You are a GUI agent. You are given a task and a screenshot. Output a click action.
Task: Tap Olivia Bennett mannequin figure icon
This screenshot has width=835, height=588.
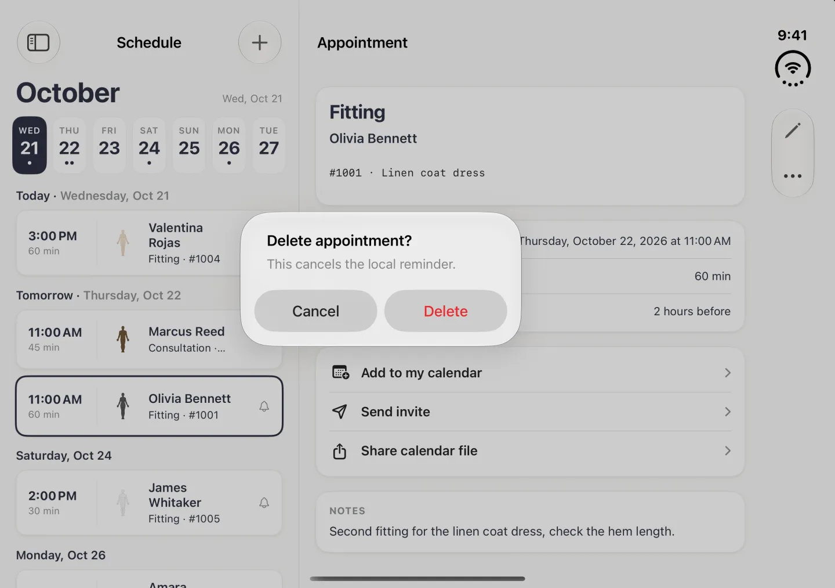coord(123,406)
